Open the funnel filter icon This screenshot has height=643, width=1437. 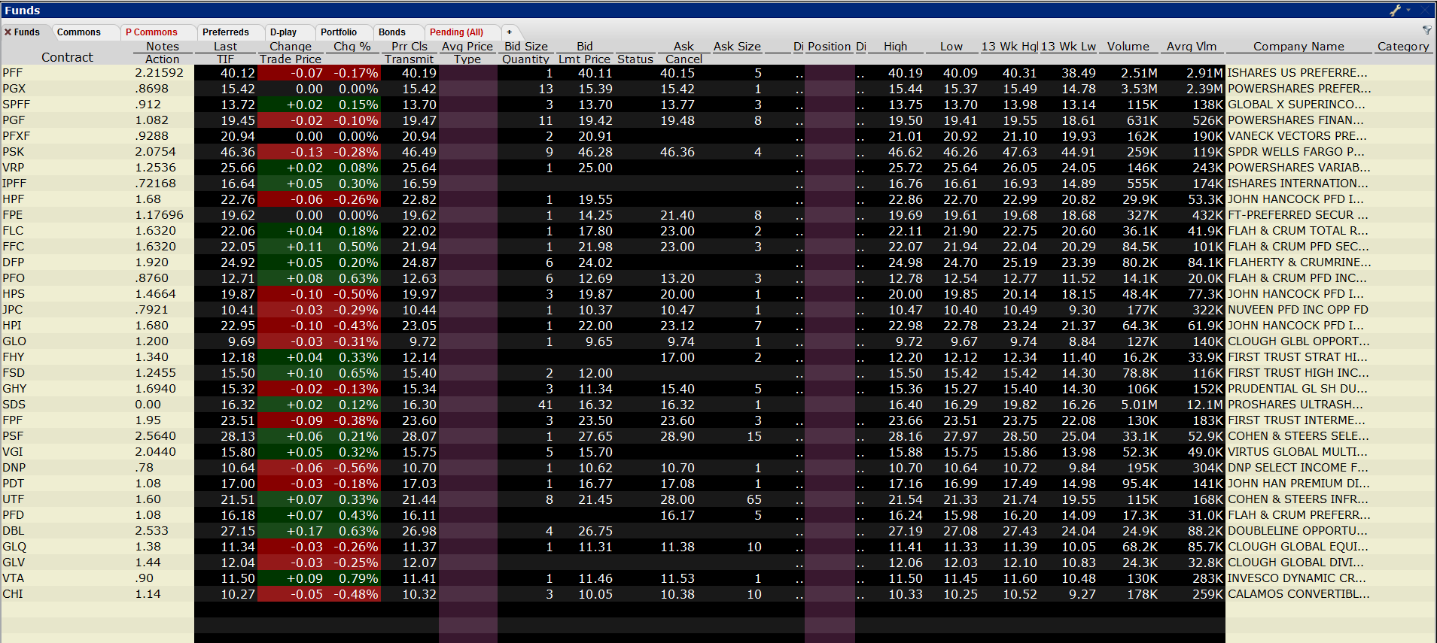coord(1427,30)
